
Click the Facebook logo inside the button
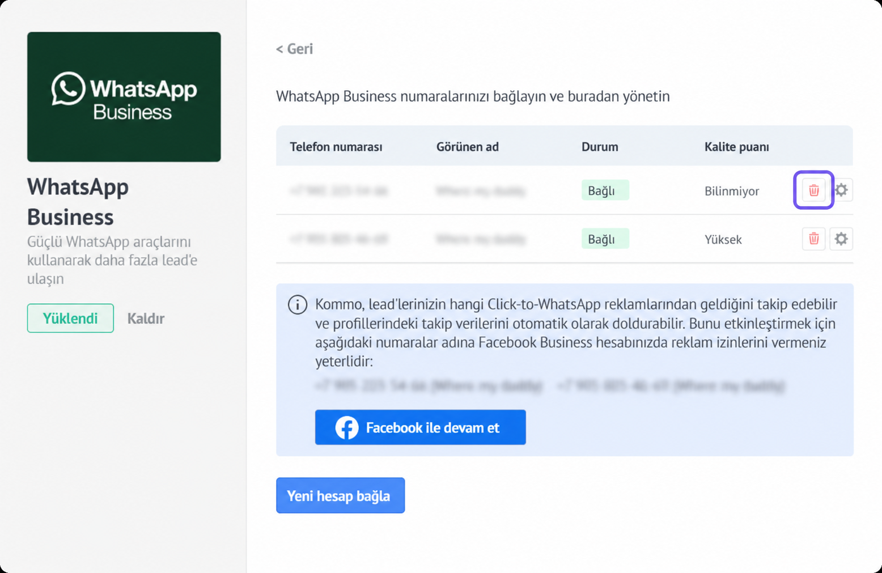click(x=347, y=427)
